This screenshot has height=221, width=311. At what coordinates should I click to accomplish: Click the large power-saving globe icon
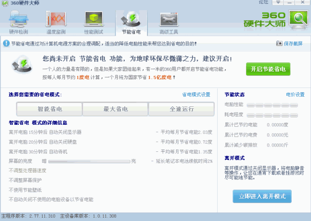(x=22, y=64)
